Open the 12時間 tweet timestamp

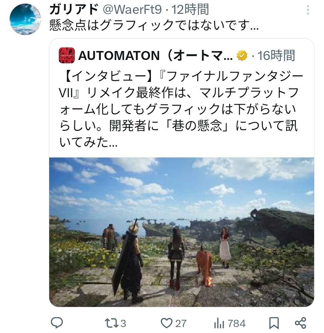coord(190,10)
